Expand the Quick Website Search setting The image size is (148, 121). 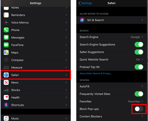point(111,59)
